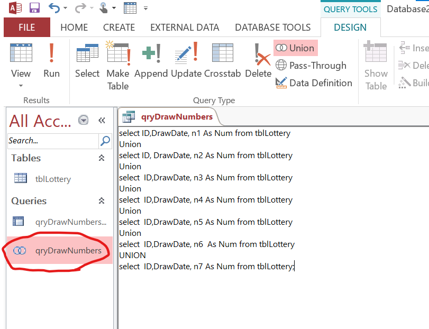Collapse the Tables group
This screenshot has height=329, width=429.
[x=102, y=158]
